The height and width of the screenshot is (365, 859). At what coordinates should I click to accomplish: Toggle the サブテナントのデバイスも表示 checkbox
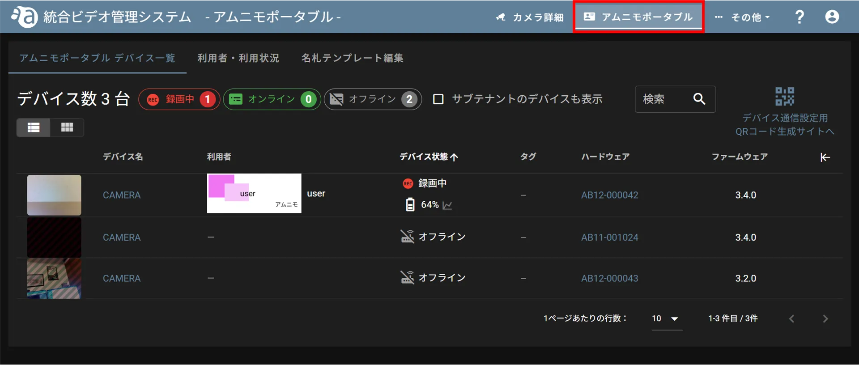[438, 99]
